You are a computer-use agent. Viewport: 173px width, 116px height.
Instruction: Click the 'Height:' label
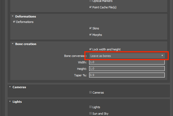[x=82, y=69]
